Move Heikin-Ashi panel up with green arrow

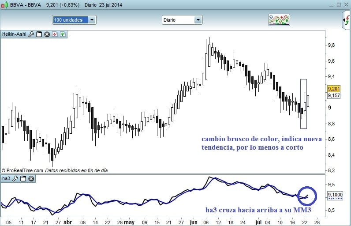(63, 34)
